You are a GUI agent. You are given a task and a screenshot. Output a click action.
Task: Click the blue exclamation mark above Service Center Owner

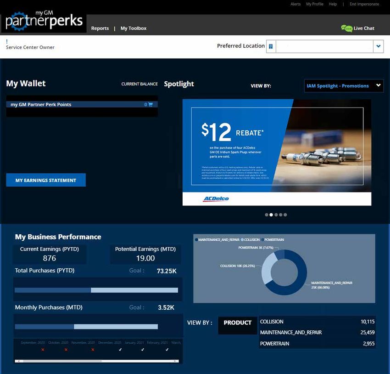(7, 41)
